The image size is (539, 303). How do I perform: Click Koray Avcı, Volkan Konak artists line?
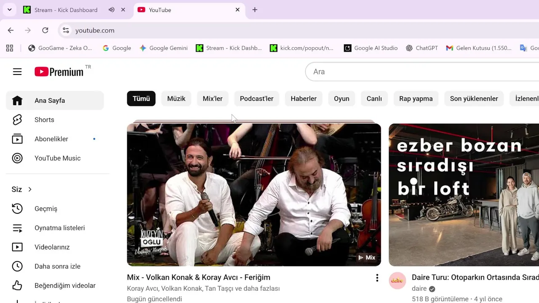[x=203, y=289]
